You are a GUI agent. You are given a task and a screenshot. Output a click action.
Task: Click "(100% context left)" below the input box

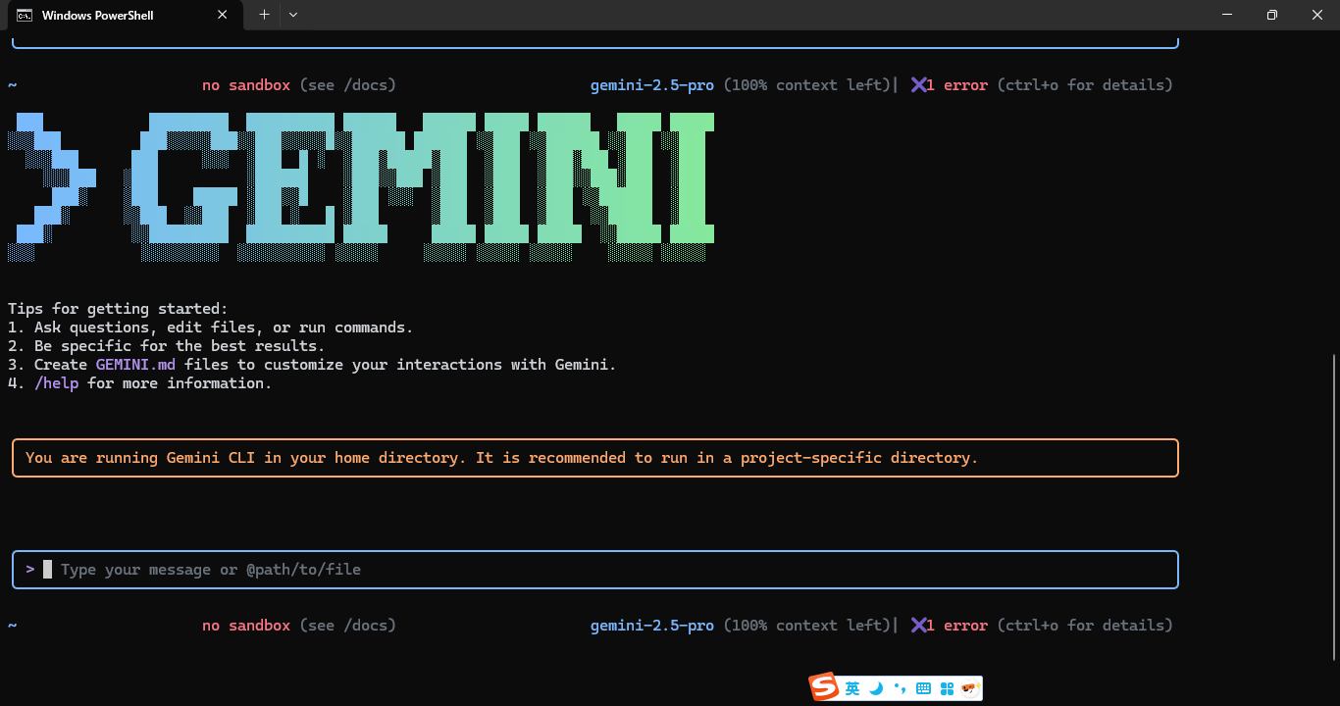click(807, 626)
